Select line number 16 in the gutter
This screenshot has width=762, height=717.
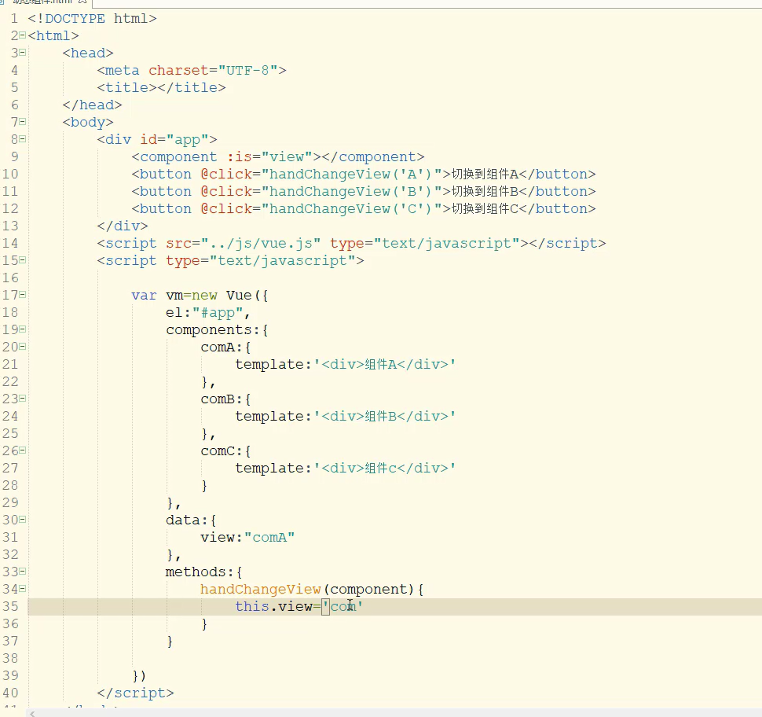pyautogui.click(x=10, y=278)
